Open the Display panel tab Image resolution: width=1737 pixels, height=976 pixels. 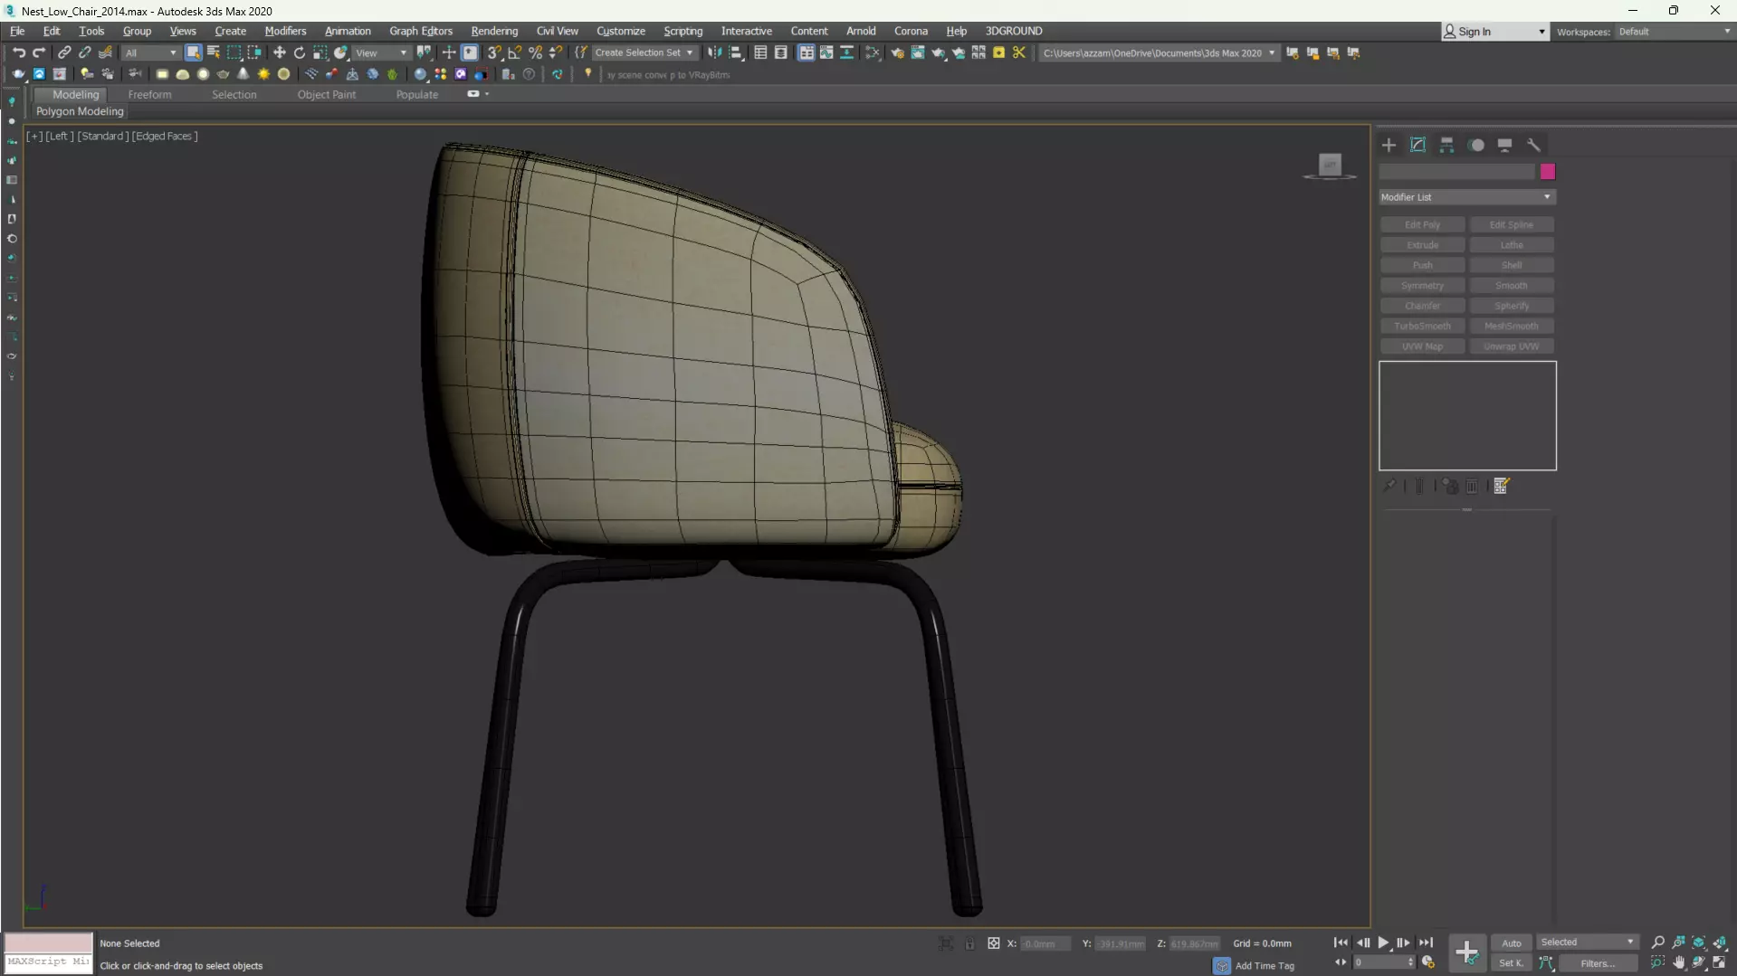coord(1504,145)
